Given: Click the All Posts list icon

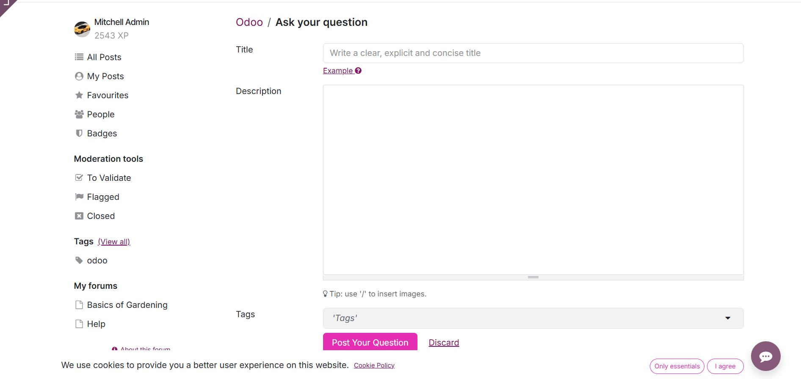Looking at the screenshot, I should click(x=79, y=57).
